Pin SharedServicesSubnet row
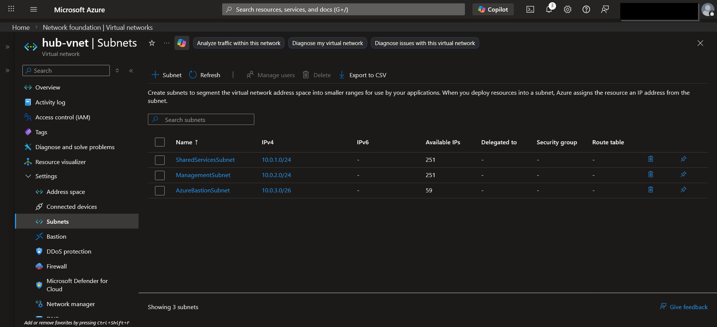 point(683,159)
